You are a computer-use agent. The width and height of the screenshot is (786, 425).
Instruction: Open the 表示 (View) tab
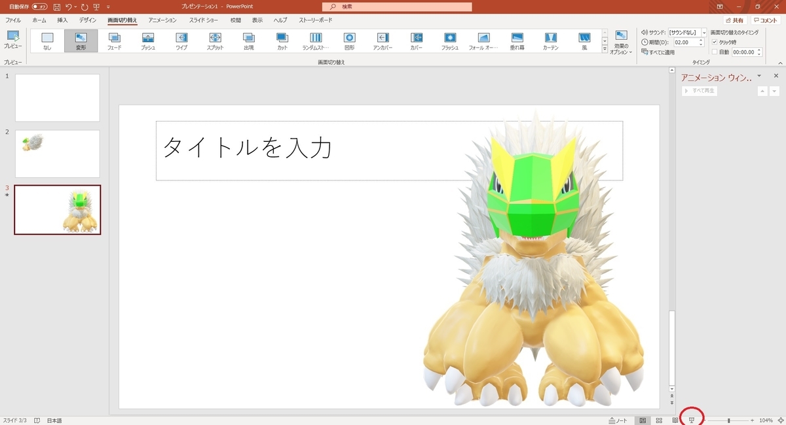(257, 20)
